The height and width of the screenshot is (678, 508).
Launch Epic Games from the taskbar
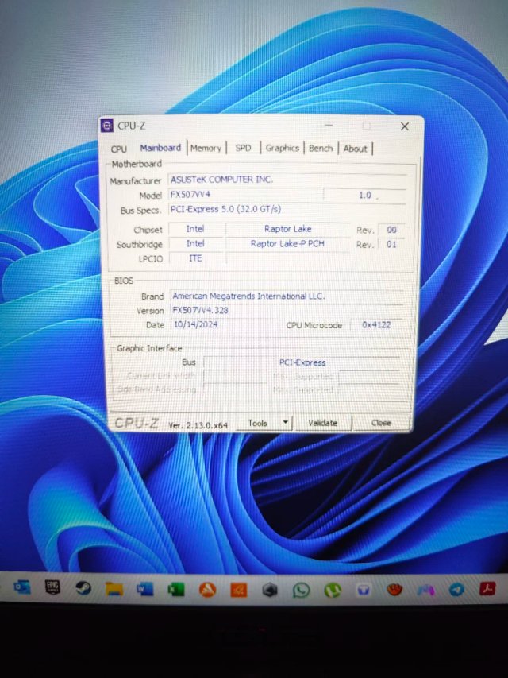point(52,587)
